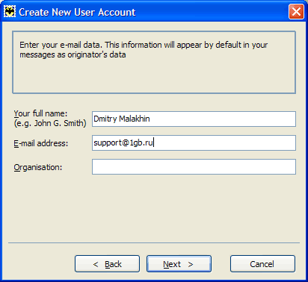Click into the empty Organisation field
This screenshot has height=282, width=308.
pyautogui.click(x=194, y=166)
